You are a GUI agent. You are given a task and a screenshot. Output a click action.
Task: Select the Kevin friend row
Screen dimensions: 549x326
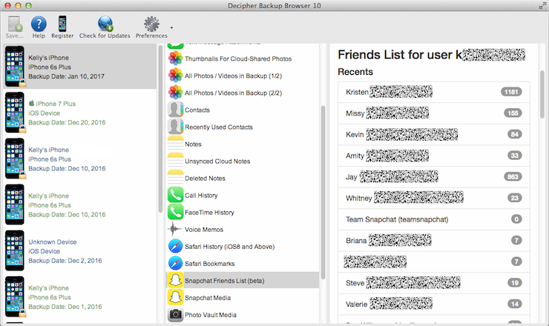pyautogui.click(x=434, y=134)
